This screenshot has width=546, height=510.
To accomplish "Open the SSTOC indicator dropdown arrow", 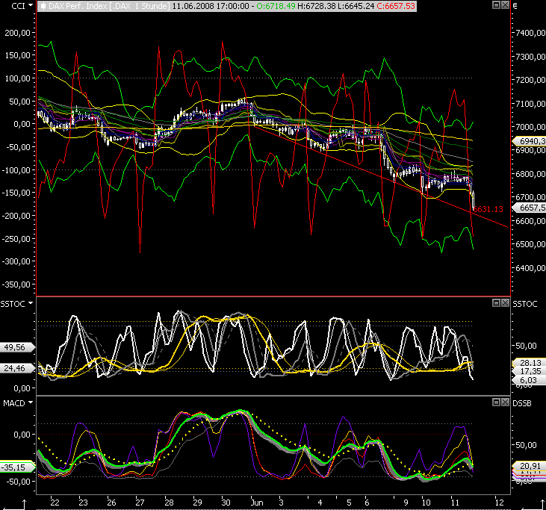I will 31,303.
